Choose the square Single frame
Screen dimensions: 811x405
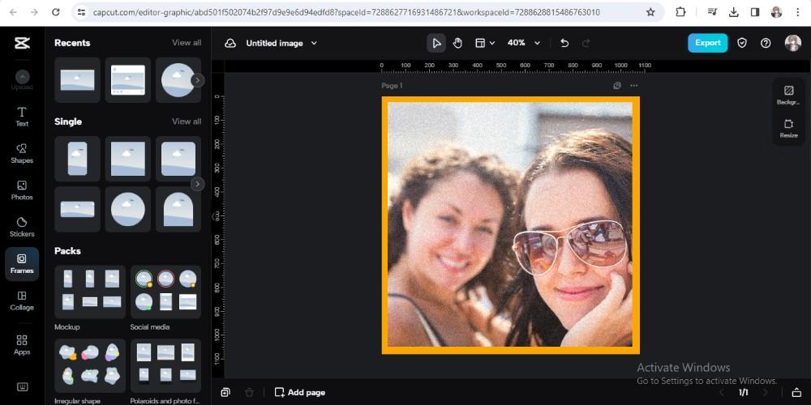pos(128,159)
